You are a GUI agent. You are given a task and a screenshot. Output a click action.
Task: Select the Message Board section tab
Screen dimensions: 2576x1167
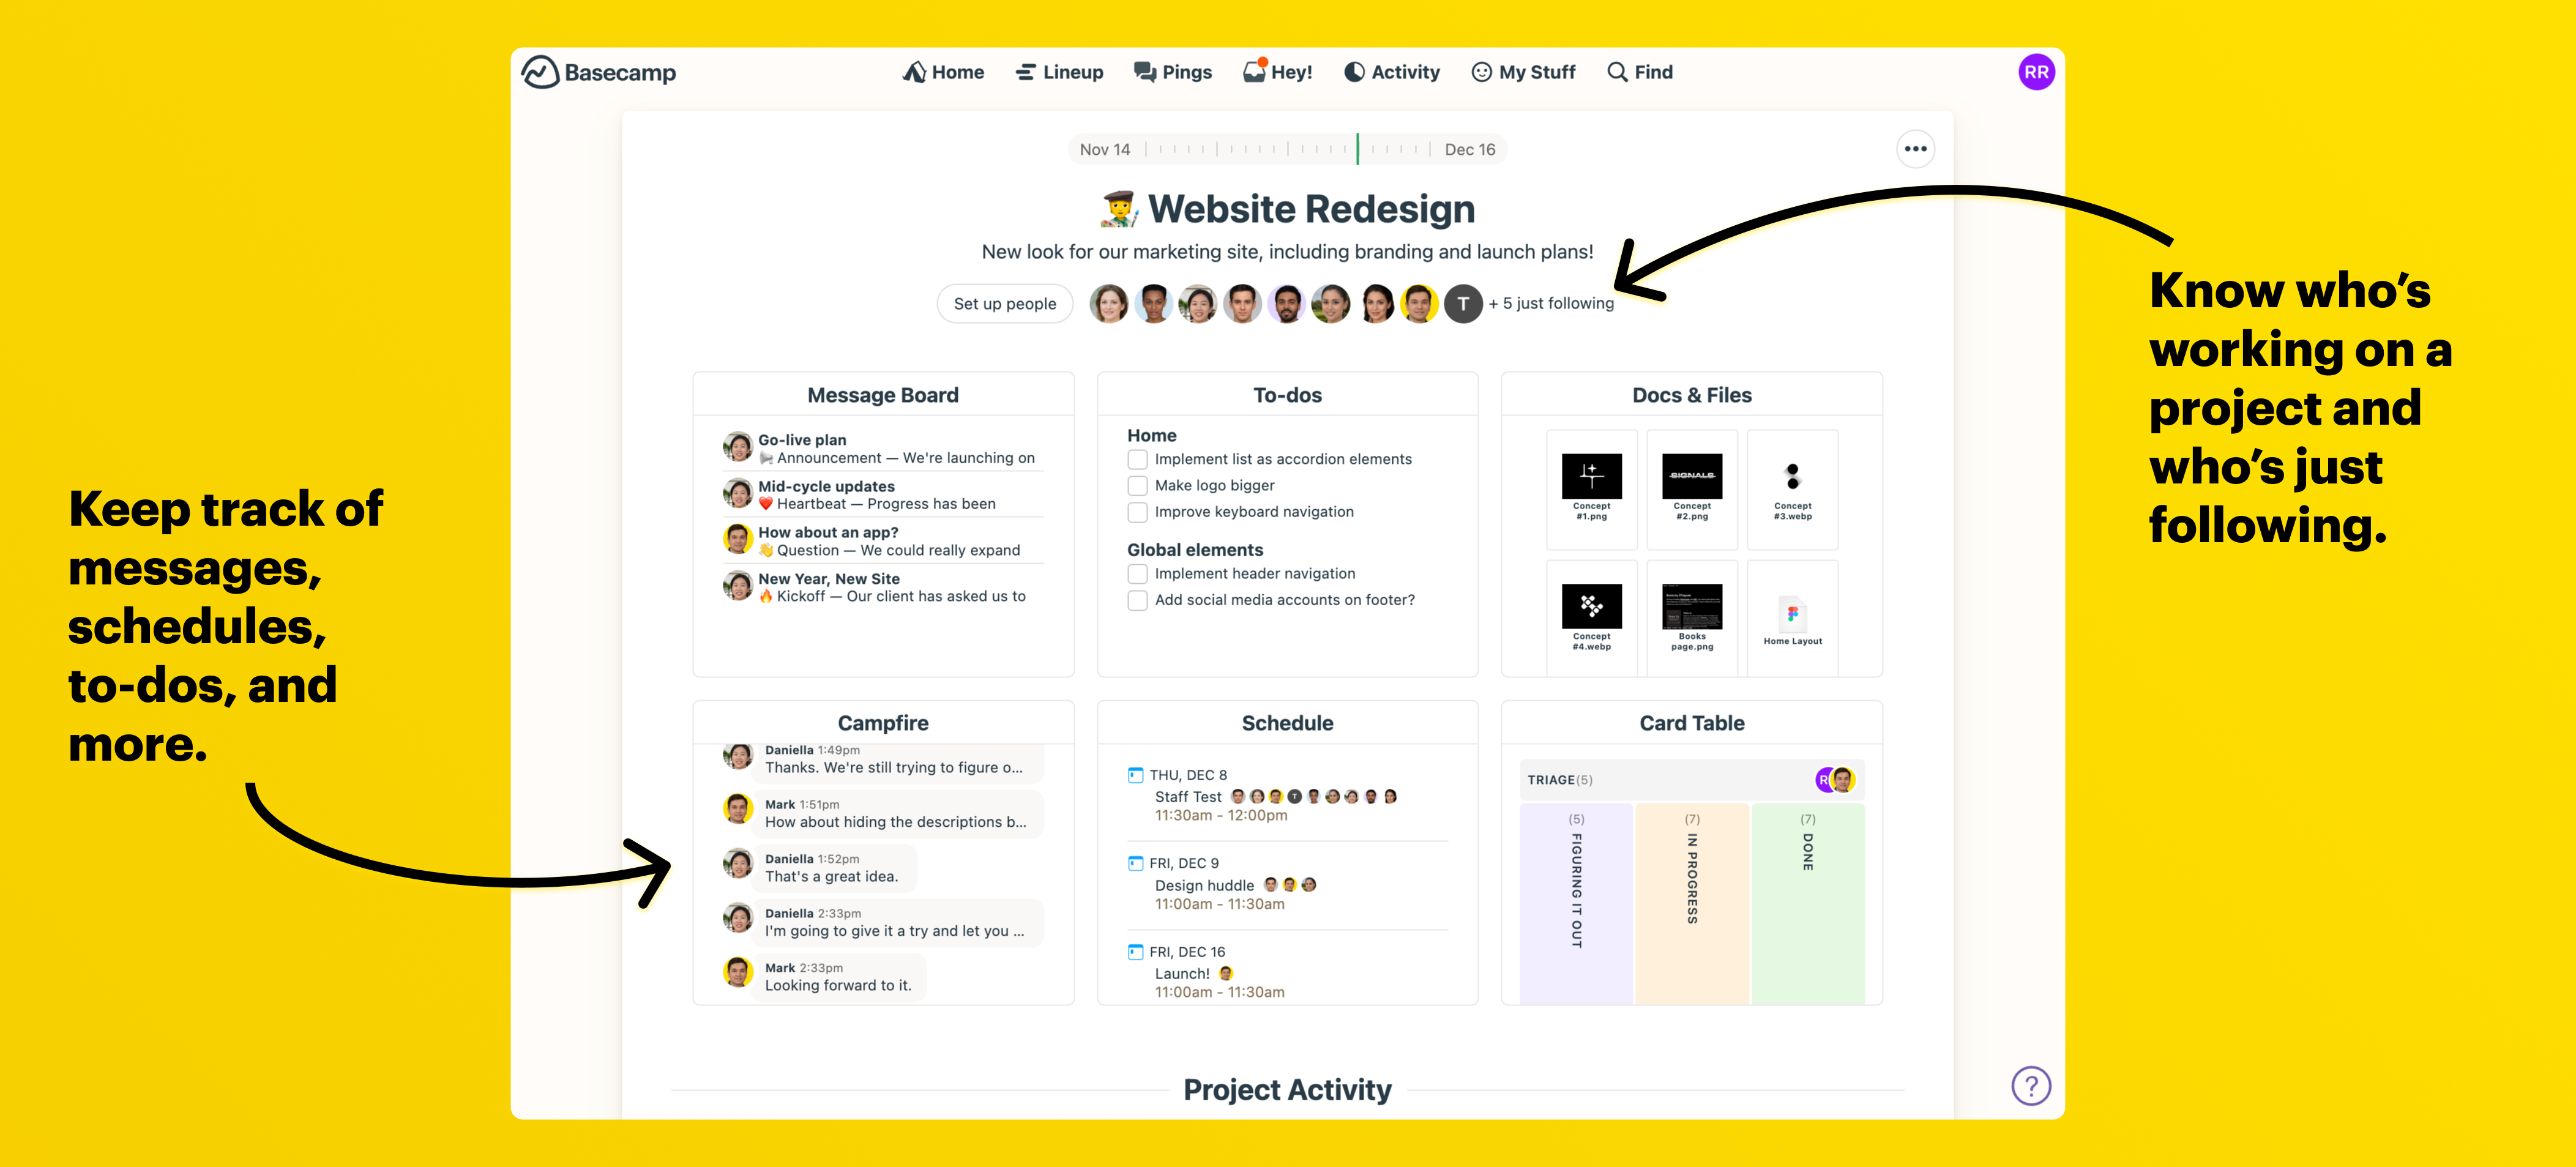point(882,395)
